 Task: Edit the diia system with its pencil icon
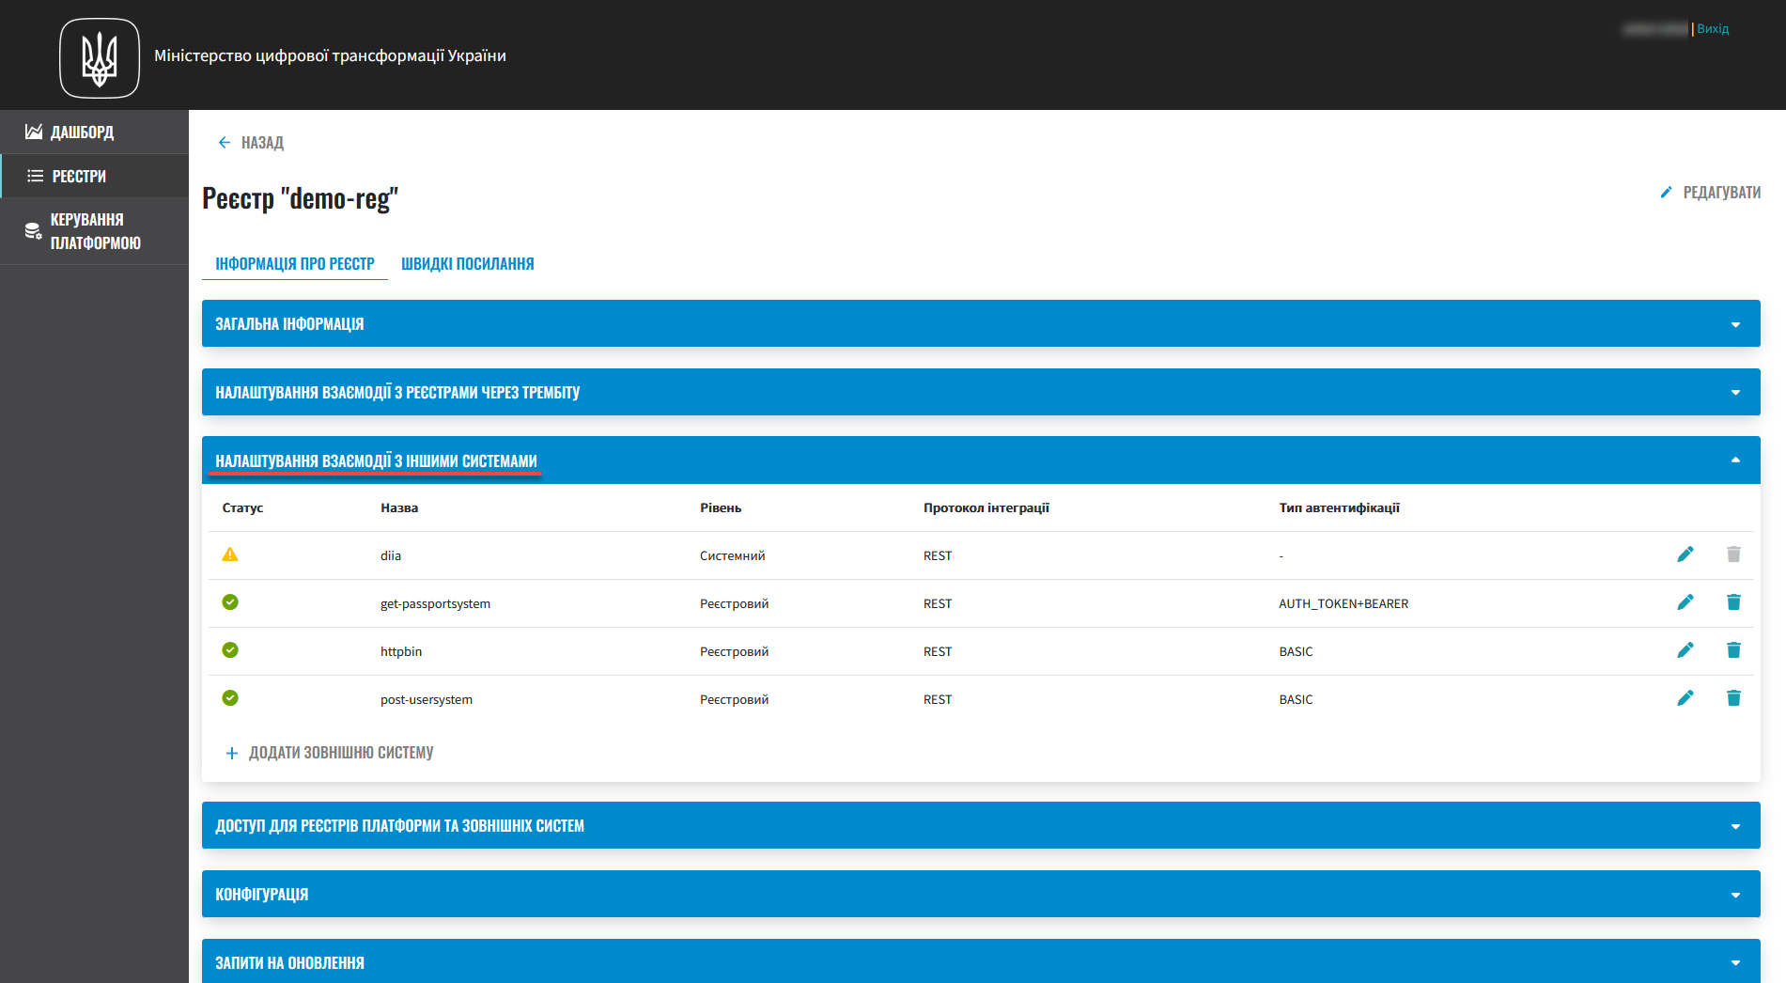1685,554
